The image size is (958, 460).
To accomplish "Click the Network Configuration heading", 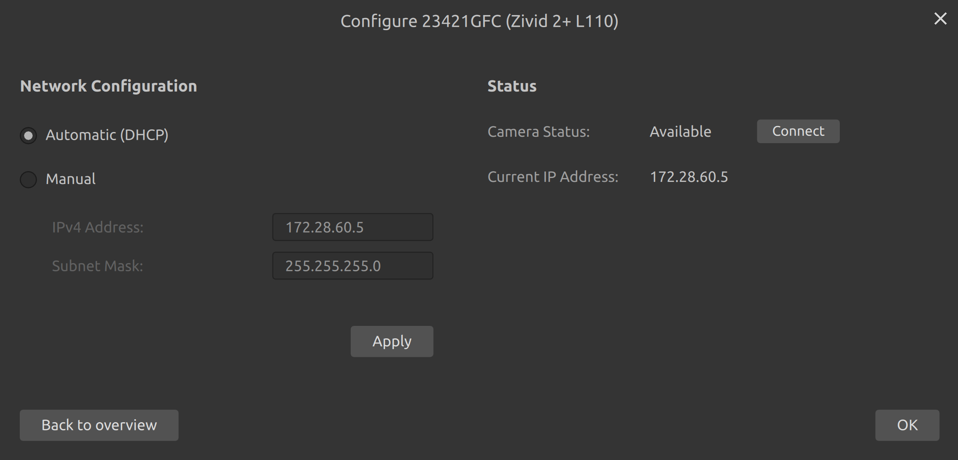I will point(108,86).
